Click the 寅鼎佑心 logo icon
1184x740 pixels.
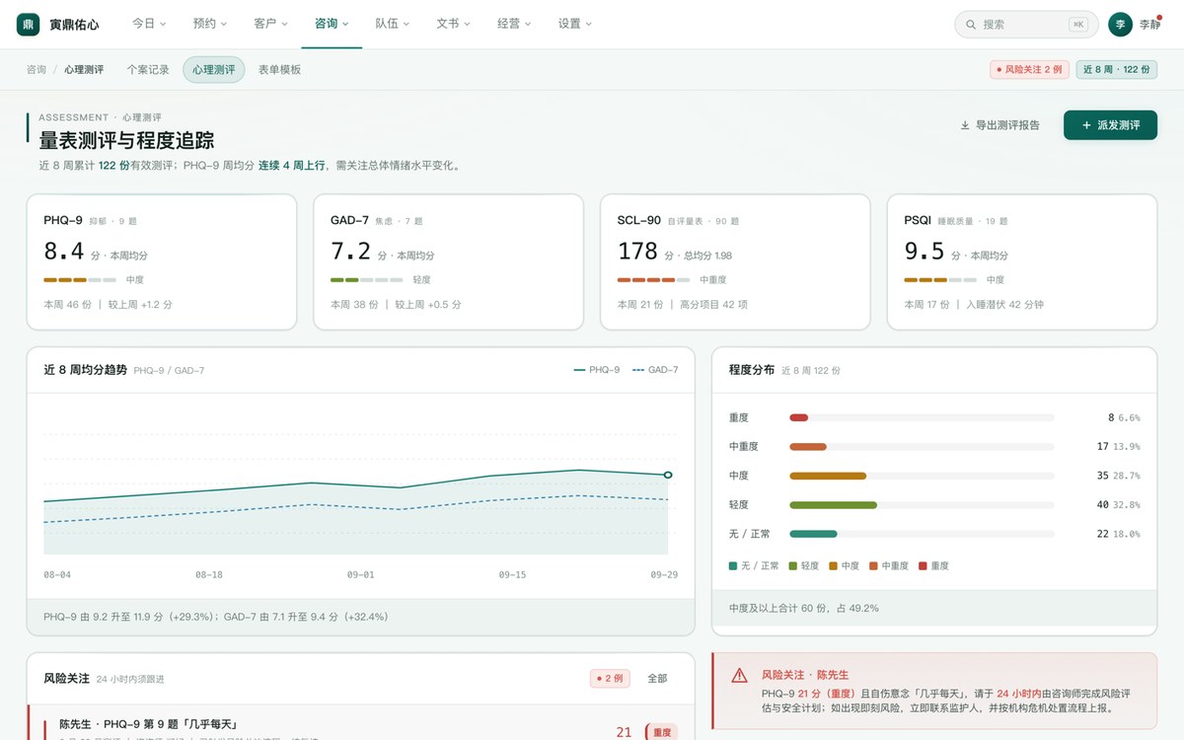pos(29,25)
